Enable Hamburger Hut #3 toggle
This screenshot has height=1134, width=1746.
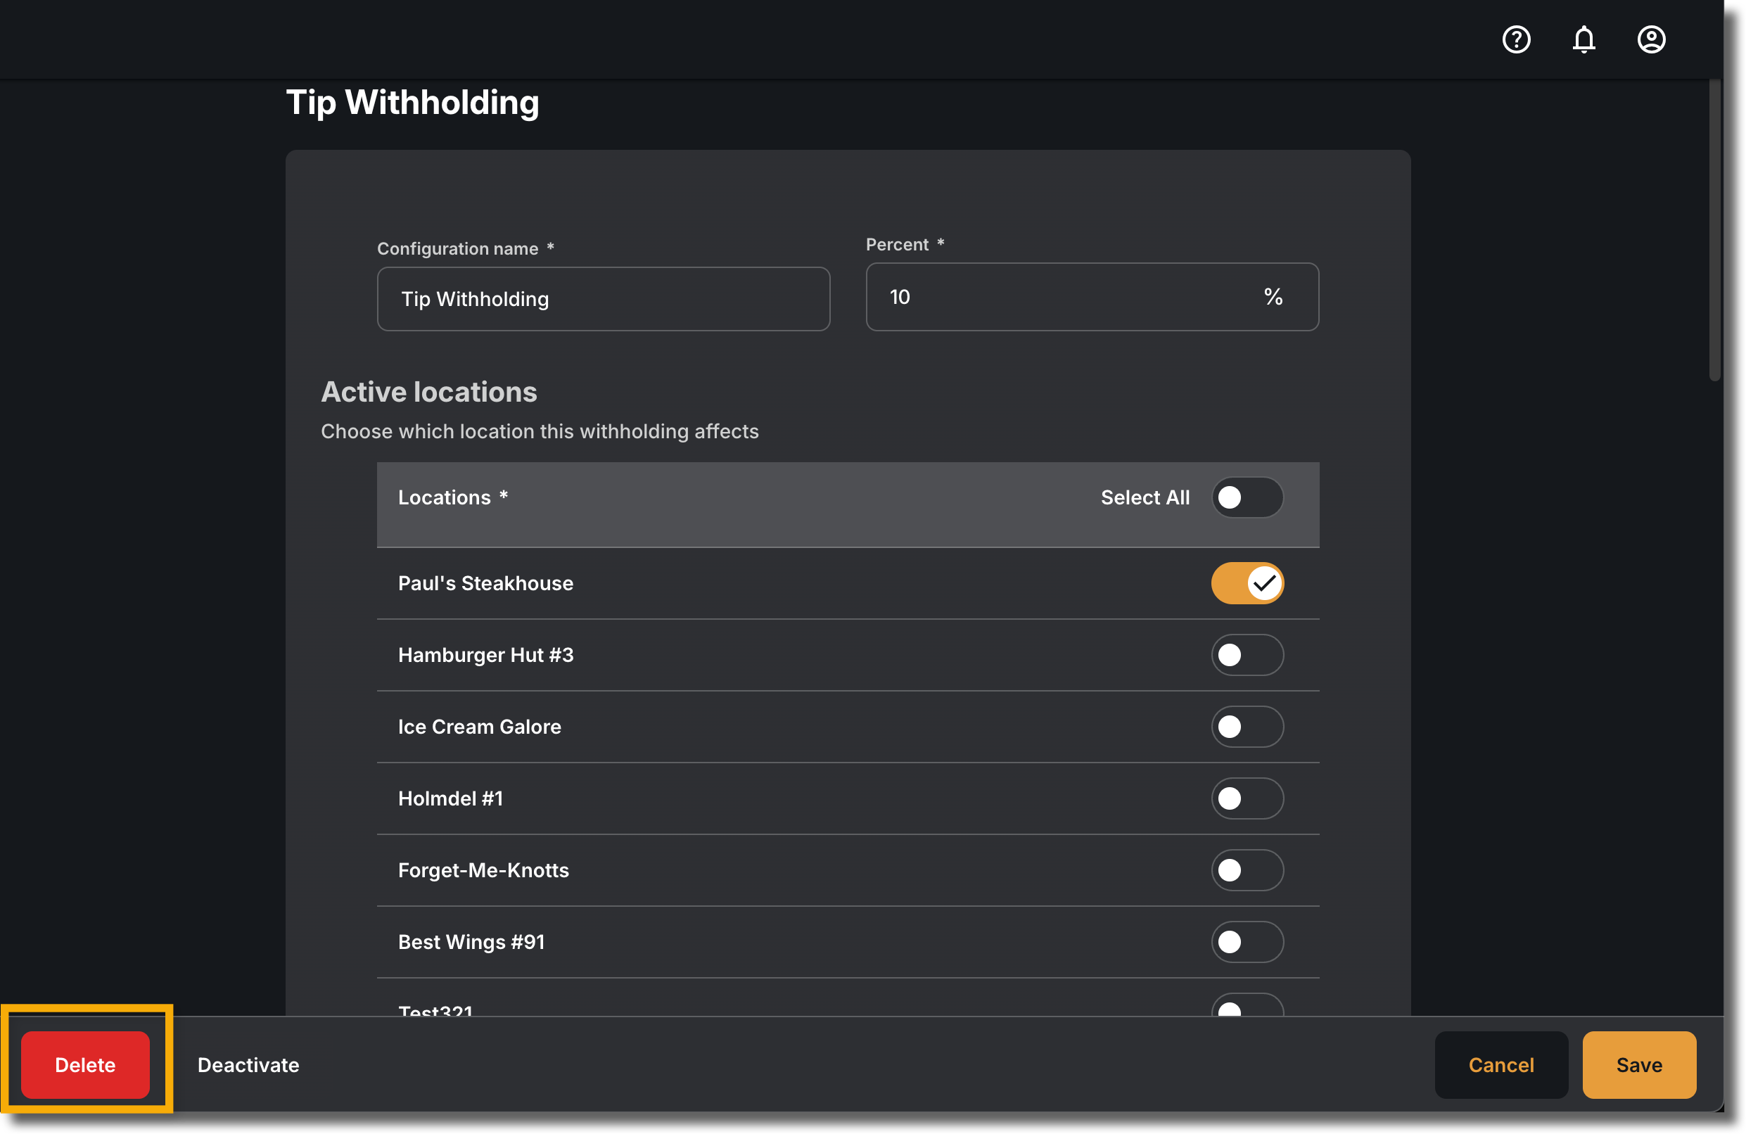[x=1247, y=655]
